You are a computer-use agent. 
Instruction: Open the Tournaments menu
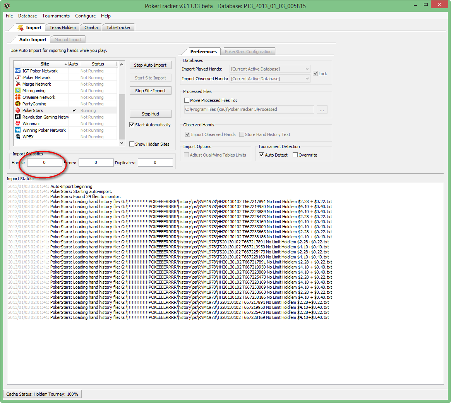pyautogui.click(x=56, y=16)
